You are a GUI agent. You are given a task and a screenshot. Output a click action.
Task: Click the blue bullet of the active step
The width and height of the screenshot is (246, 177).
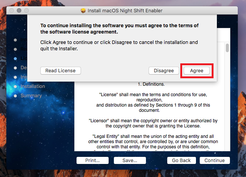[15, 59]
